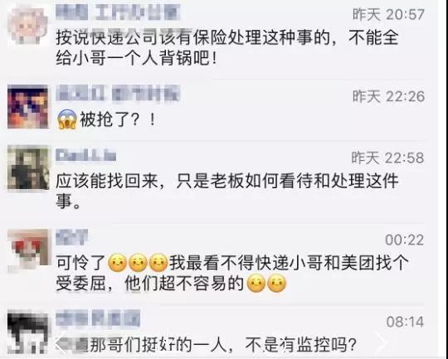Screen dimensions: 448x359
Task: Tap the screaming face emoji
Action: (x=67, y=119)
